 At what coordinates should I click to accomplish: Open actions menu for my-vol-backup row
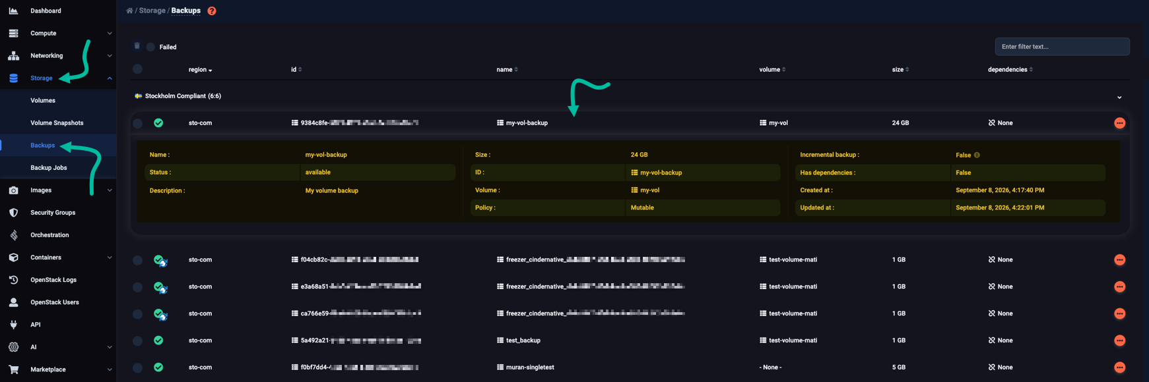pos(1119,123)
